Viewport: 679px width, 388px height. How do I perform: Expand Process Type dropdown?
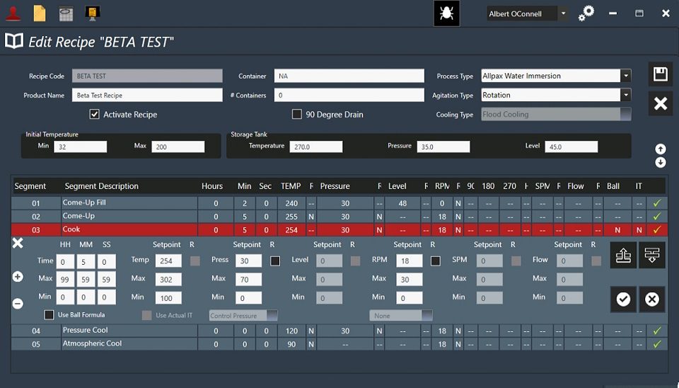pyautogui.click(x=626, y=76)
